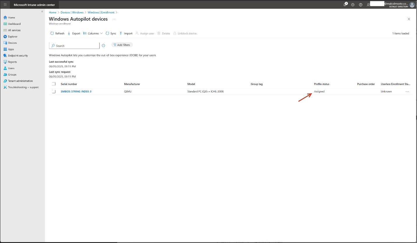The height and width of the screenshot is (243, 417).
Task: Click the Sync toolbar icon
Action: click(108, 34)
